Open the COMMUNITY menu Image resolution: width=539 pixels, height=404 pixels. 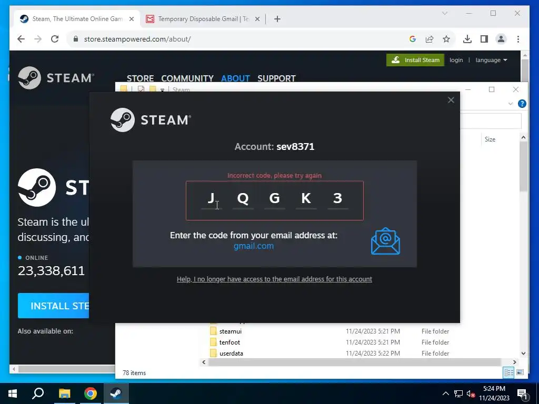click(x=187, y=78)
